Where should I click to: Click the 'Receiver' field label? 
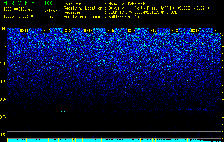tap(72, 12)
